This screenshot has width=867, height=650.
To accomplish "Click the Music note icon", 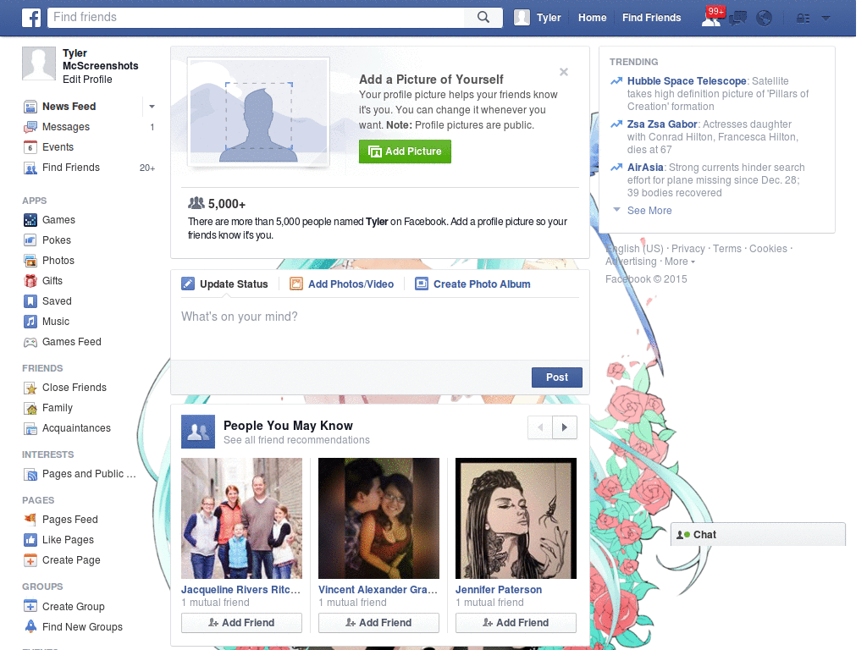I will coord(30,322).
